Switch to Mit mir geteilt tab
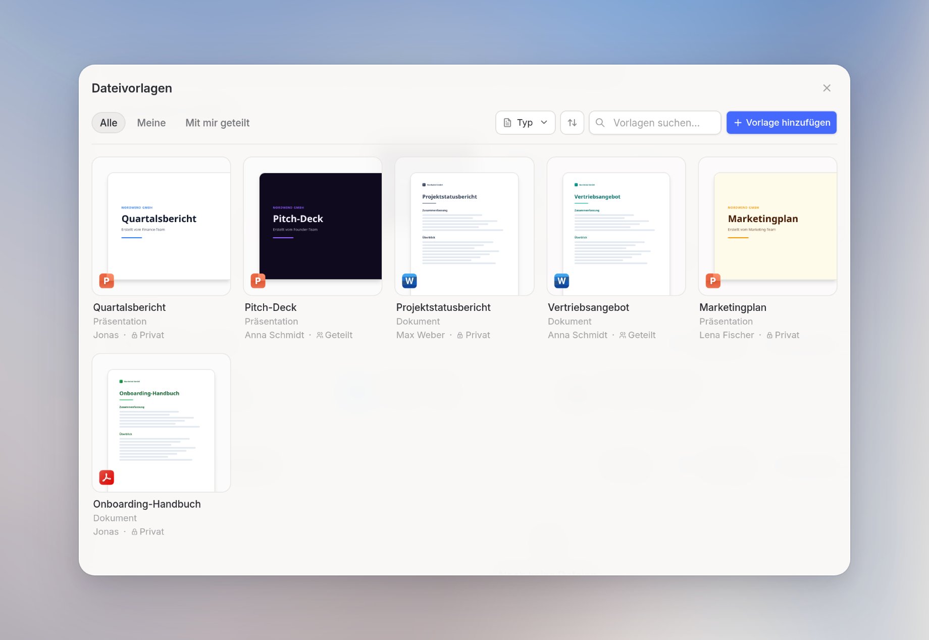 pos(218,123)
